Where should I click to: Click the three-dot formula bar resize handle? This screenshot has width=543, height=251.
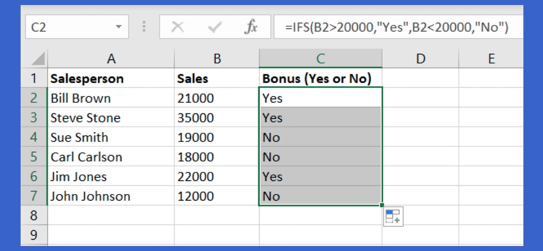[x=144, y=27]
